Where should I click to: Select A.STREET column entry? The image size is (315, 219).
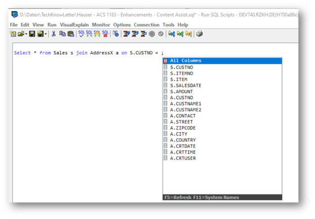[222, 122]
